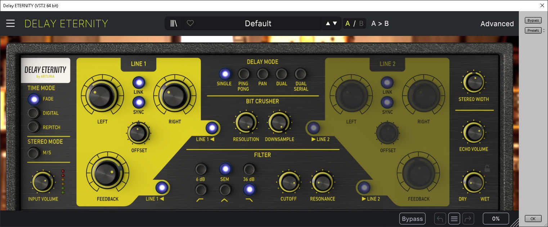
Task: Choose Digital time mode
Action: [x=33, y=113]
